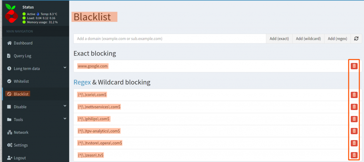Remove the tpv-analytics.com blocking rule
Image resolution: width=364 pixels, height=162 pixels.
pyautogui.click(x=354, y=131)
